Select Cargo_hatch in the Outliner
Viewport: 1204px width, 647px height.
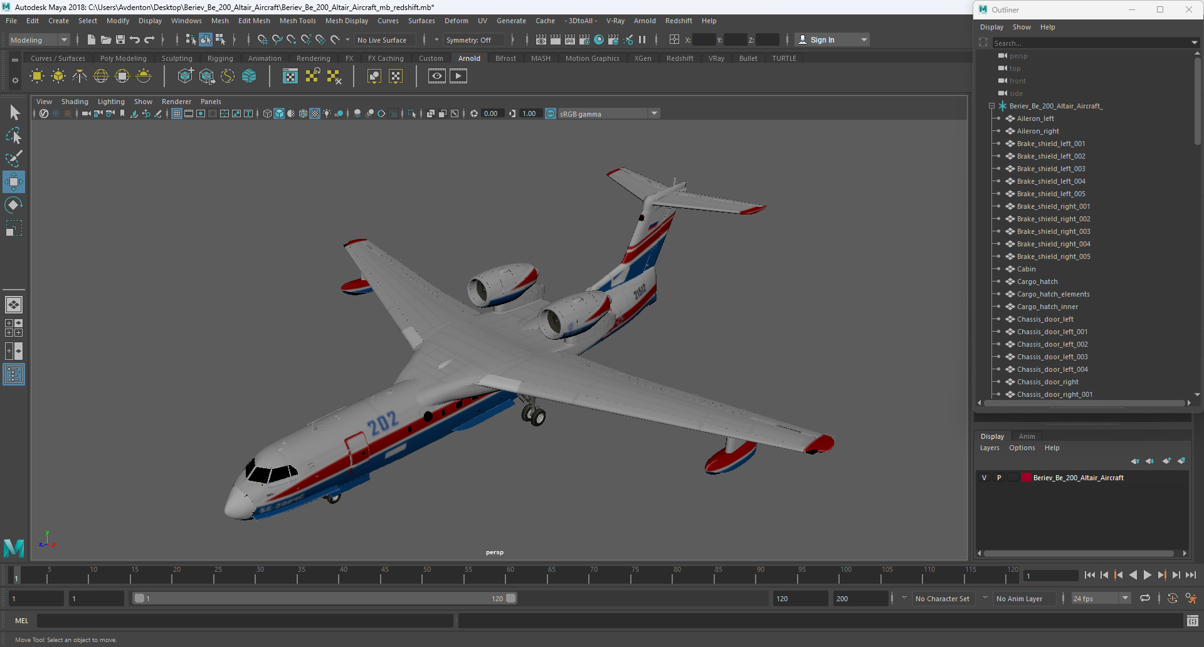tap(1037, 281)
